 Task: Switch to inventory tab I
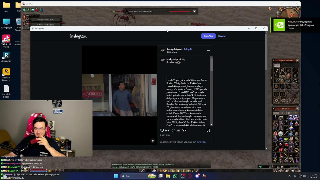[276, 113]
